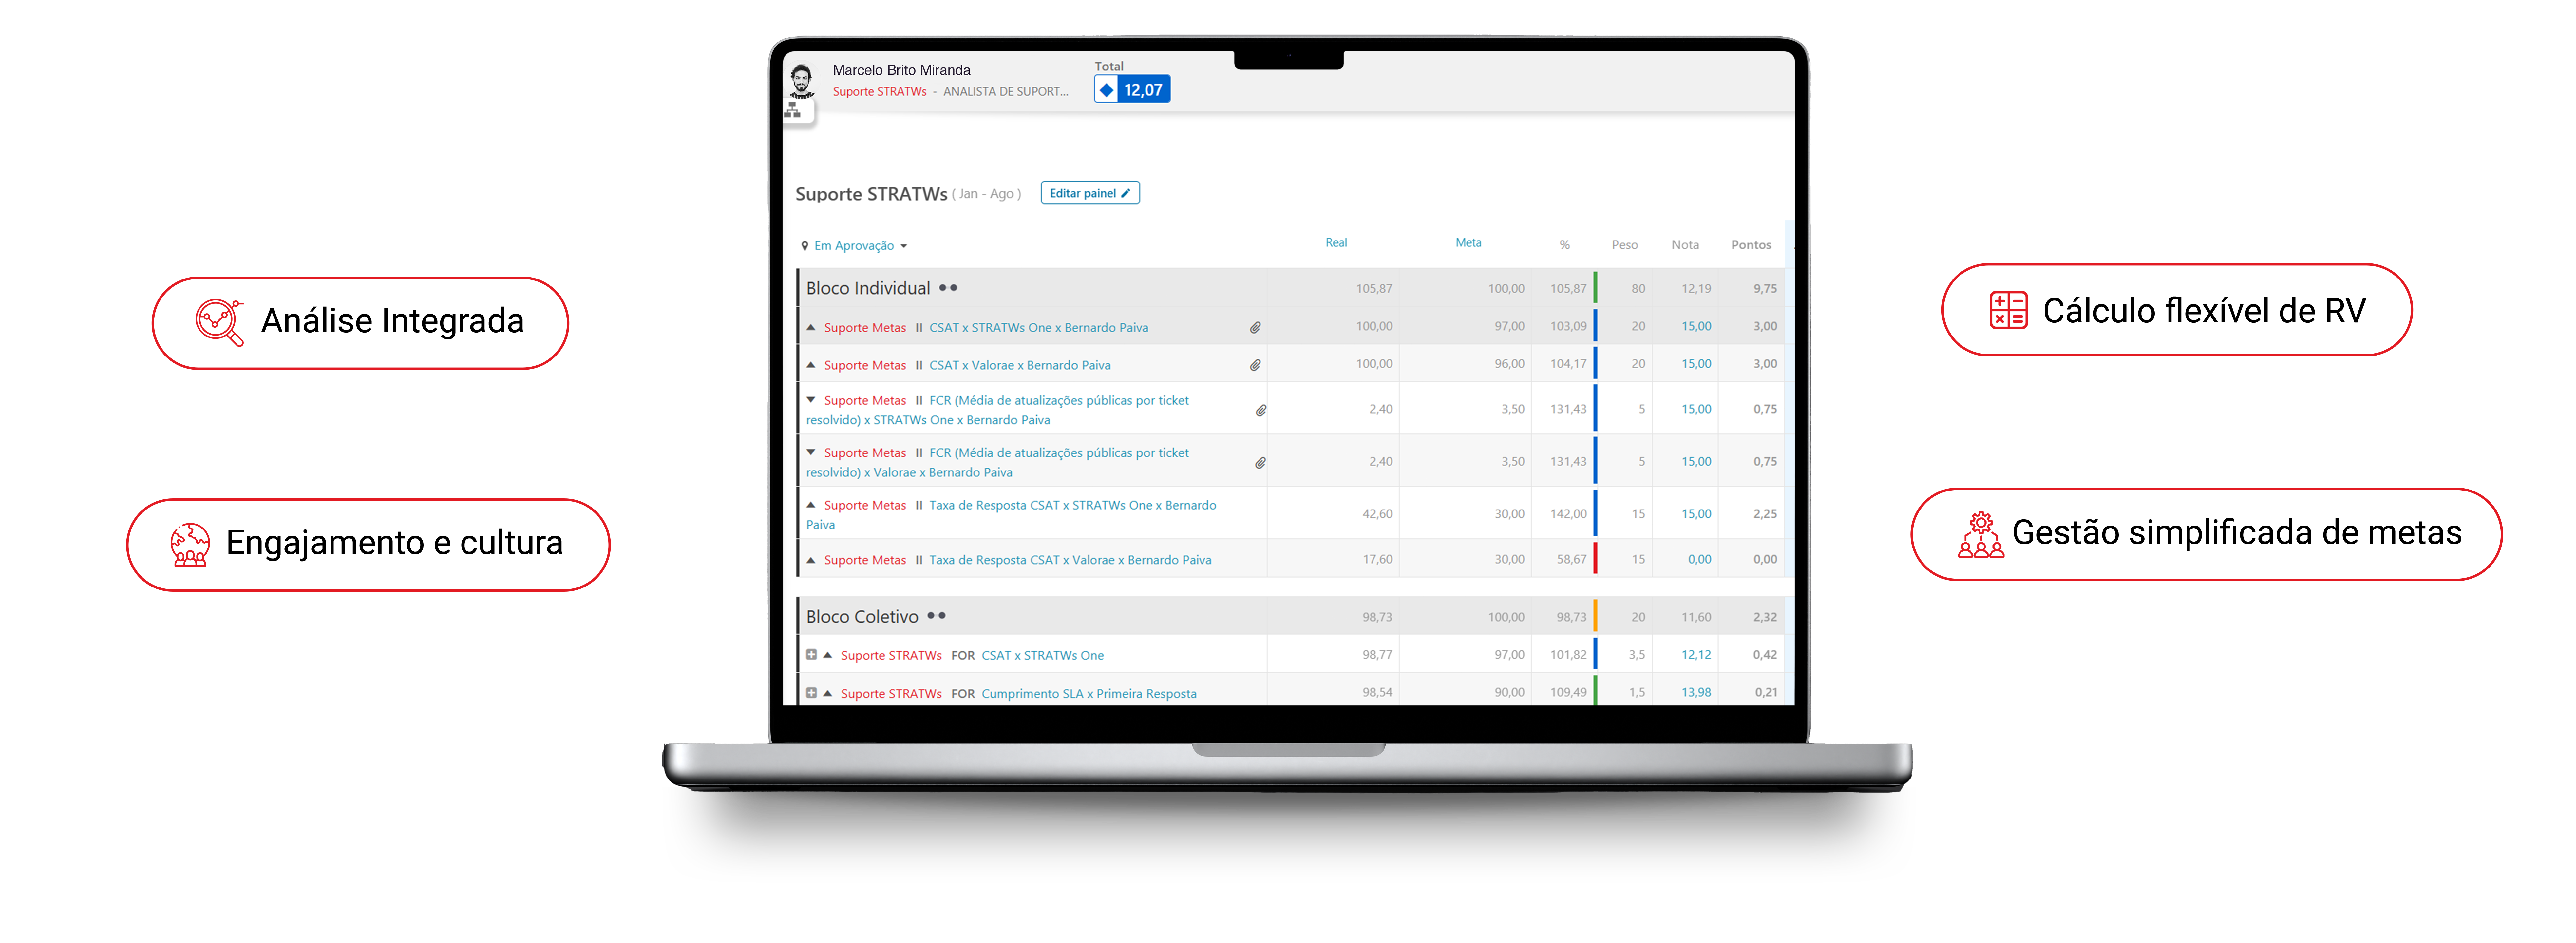Screen dimensions: 2576x943
Task: Toggle triangle on Taxa de Resposta CSAT x Valorae row
Action: (811, 560)
